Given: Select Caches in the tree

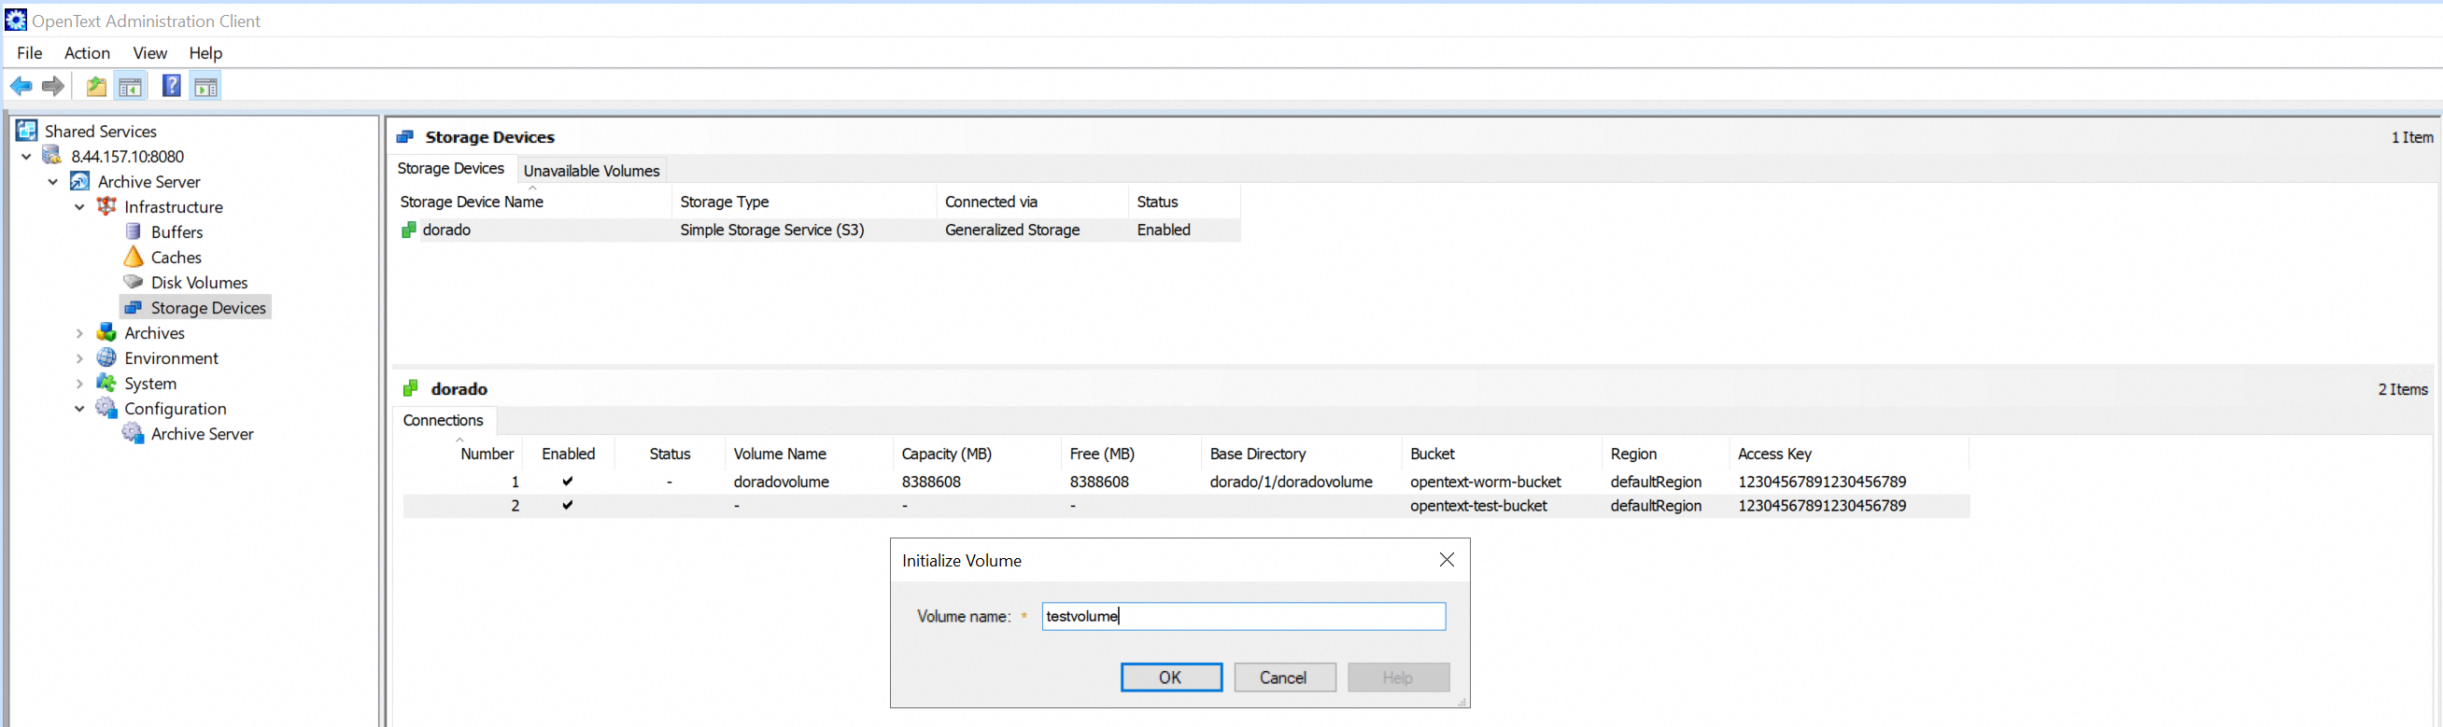Looking at the screenshot, I should click(x=177, y=257).
